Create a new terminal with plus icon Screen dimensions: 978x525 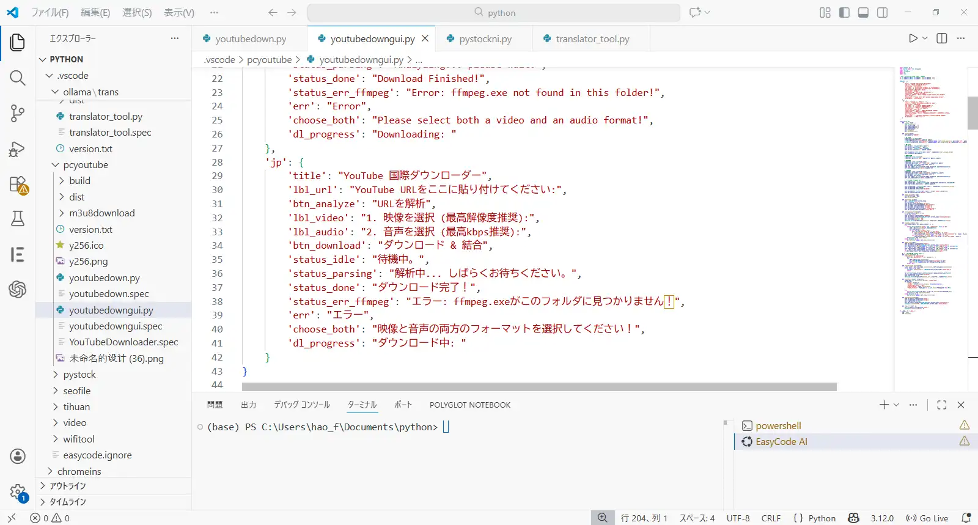(884, 405)
